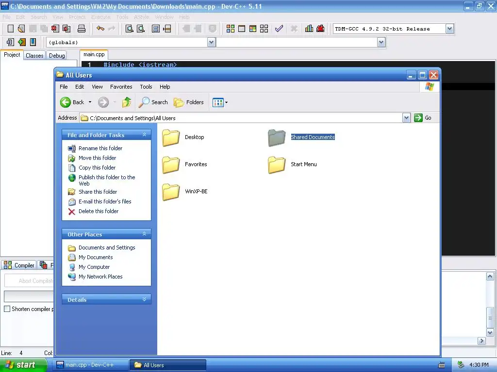
Task: Select the Desktop folder
Action: pyautogui.click(x=183, y=137)
